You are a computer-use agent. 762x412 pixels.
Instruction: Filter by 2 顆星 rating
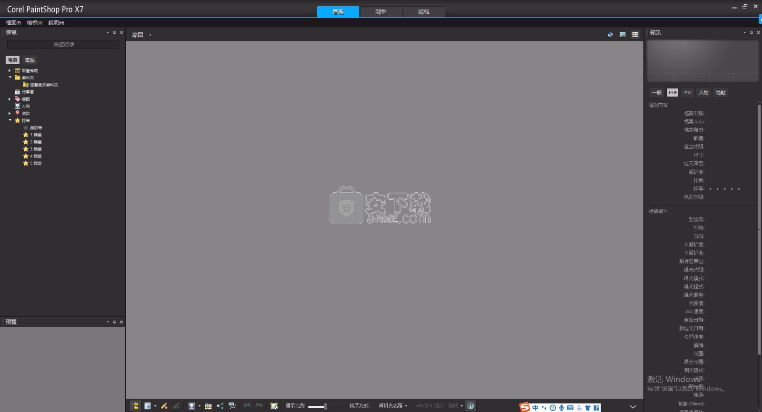[x=36, y=142]
